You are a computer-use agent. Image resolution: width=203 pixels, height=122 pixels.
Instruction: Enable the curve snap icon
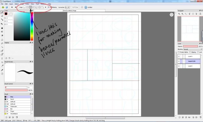43,7
